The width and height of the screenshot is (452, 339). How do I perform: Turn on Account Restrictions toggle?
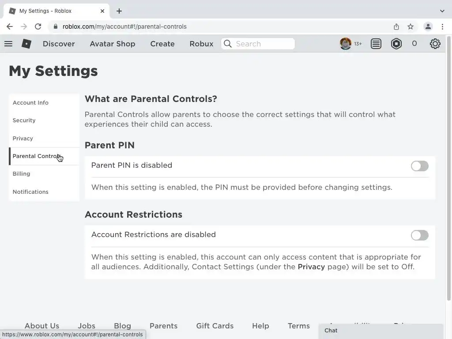(x=419, y=235)
